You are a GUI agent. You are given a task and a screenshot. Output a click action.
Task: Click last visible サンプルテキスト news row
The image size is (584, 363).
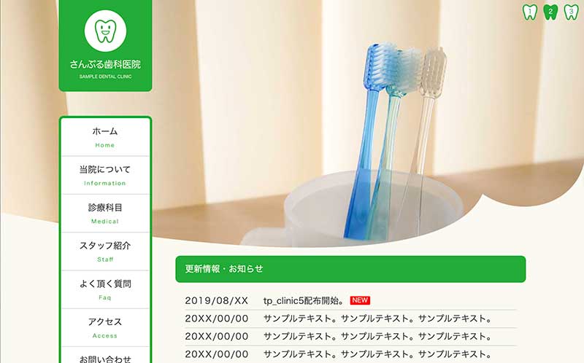[x=350, y=354]
